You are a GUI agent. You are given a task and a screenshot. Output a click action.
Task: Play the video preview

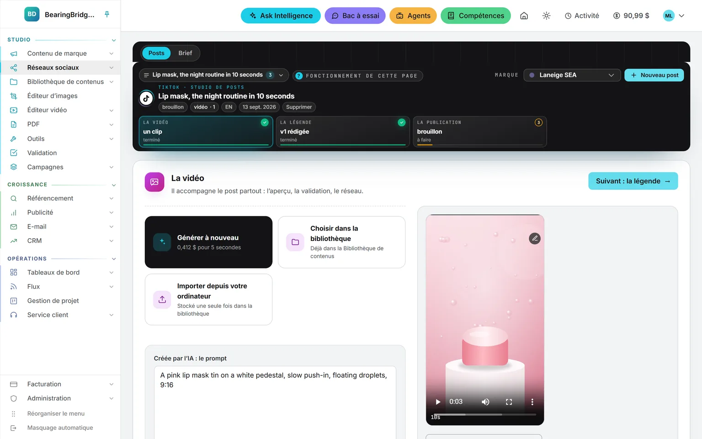[x=438, y=402]
